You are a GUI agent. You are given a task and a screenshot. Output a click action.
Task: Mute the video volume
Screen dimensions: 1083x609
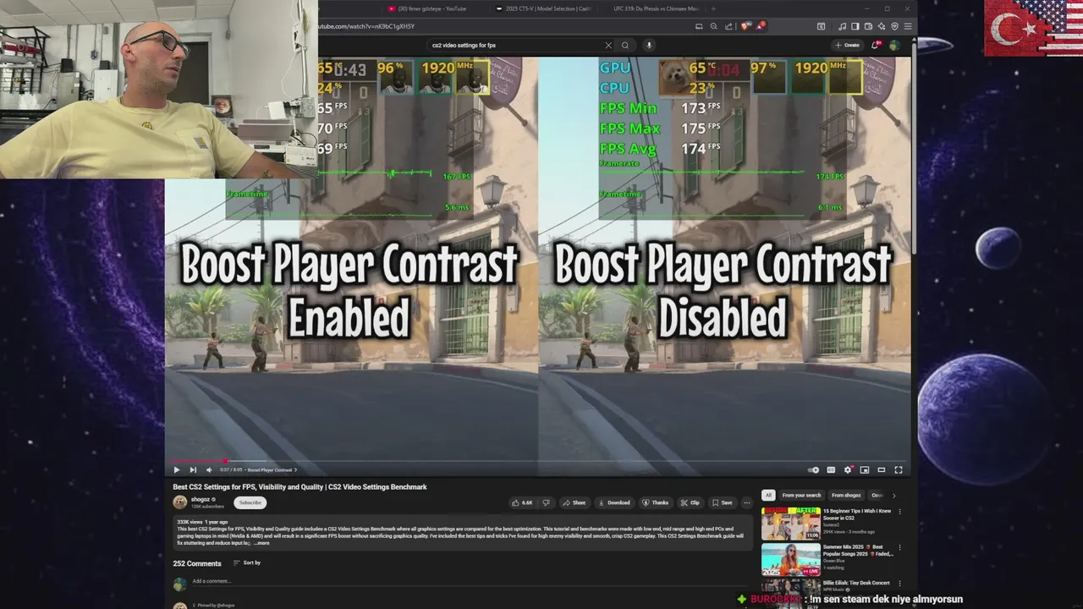point(209,470)
